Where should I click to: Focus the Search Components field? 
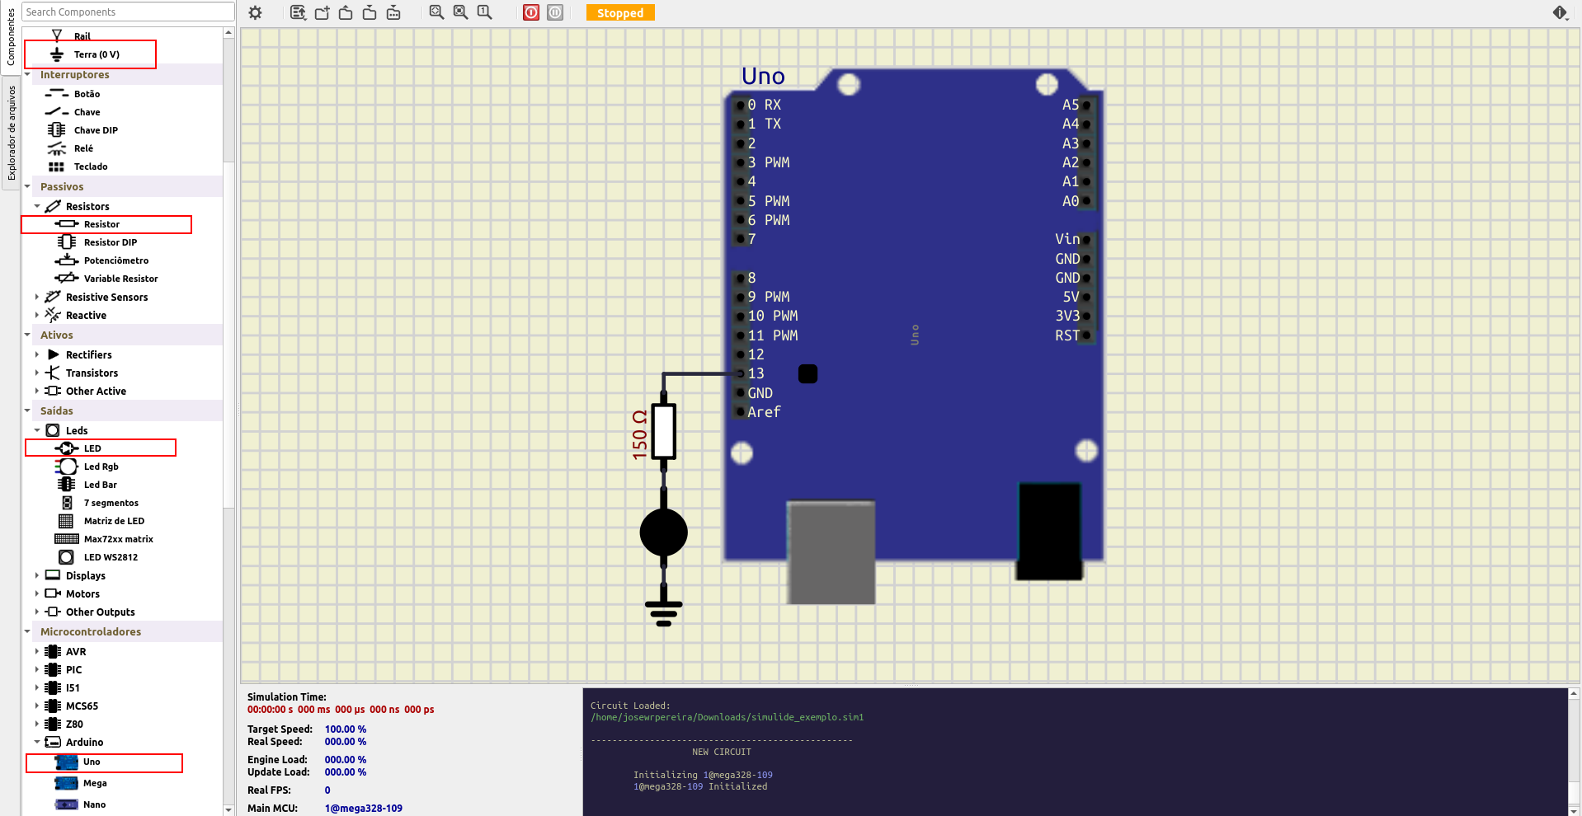[128, 12]
